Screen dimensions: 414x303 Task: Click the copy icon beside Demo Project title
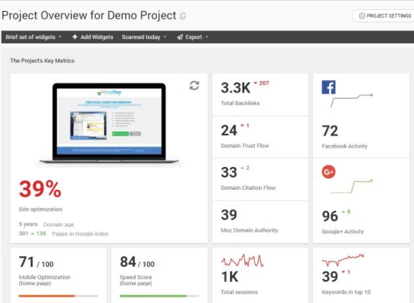click(183, 16)
